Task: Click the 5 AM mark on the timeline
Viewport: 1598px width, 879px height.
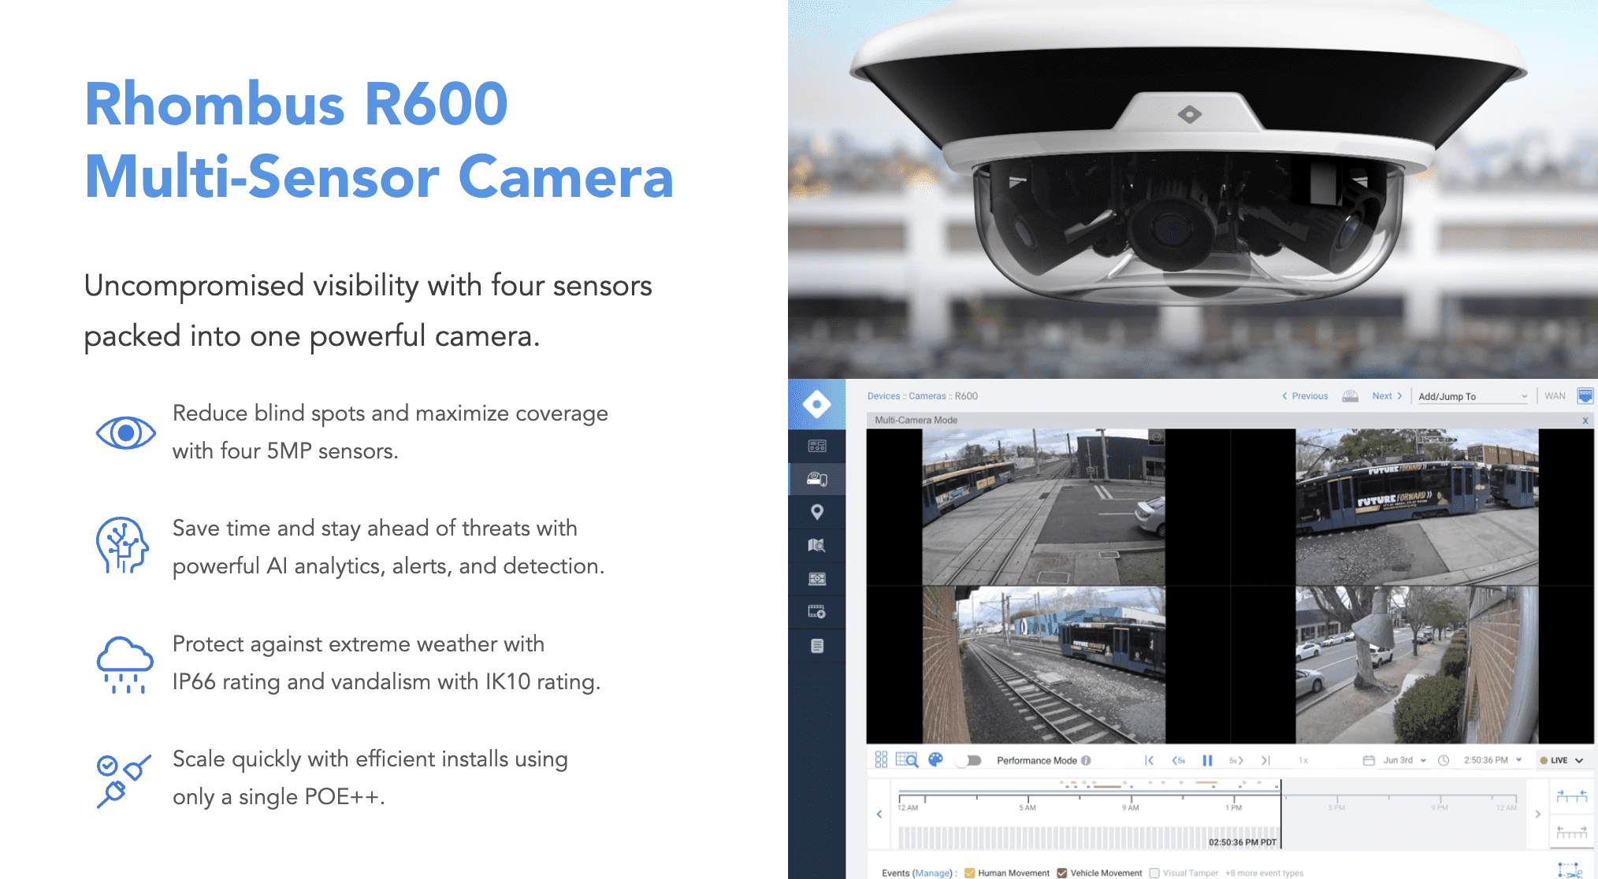Action: [x=1028, y=807]
